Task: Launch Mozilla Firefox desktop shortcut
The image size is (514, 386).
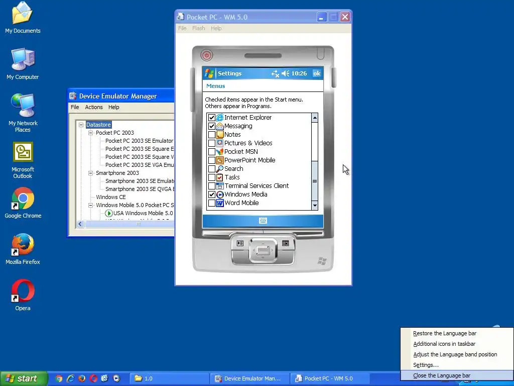Action: pyautogui.click(x=23, y=249)
